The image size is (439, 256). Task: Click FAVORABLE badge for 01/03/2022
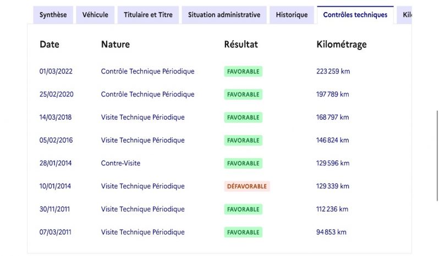pyautogui.click(x=243, y=71)
